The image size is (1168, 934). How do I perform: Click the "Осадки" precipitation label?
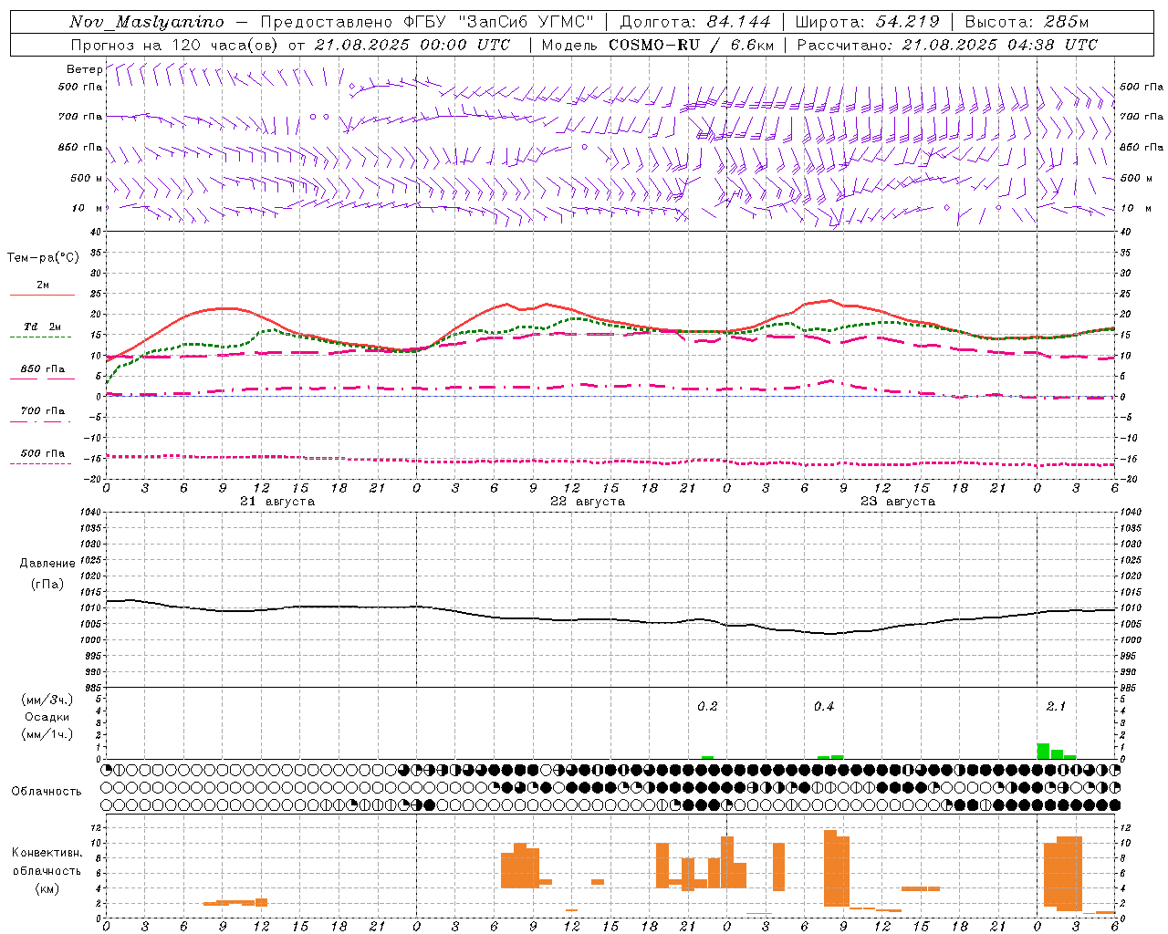pyautogui.click(x=47, y=717)
